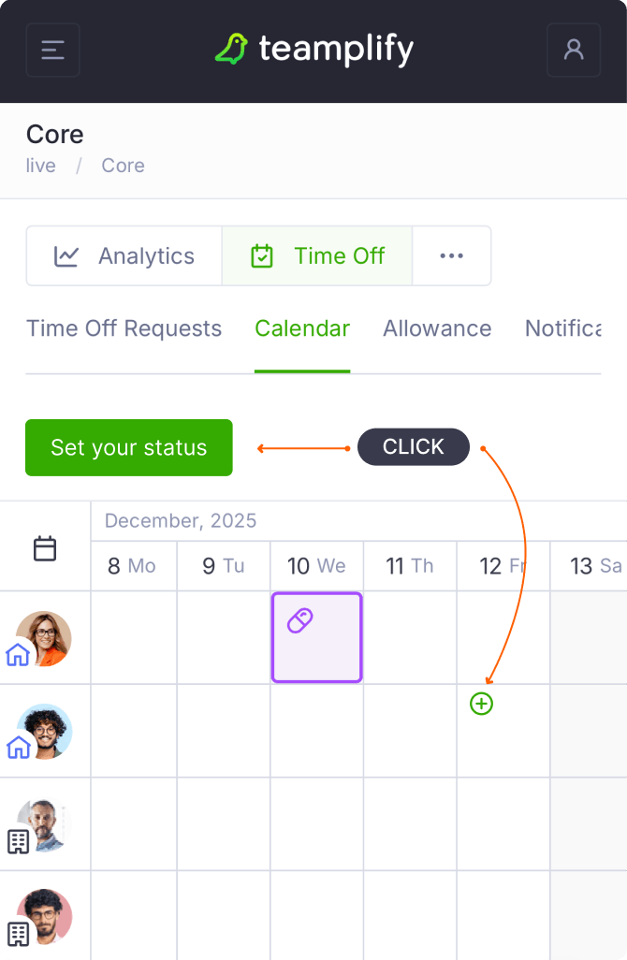The width and height of the screenshot is (627, 960).
Task: Click the Core breadcrumb link
Action: 123,166
